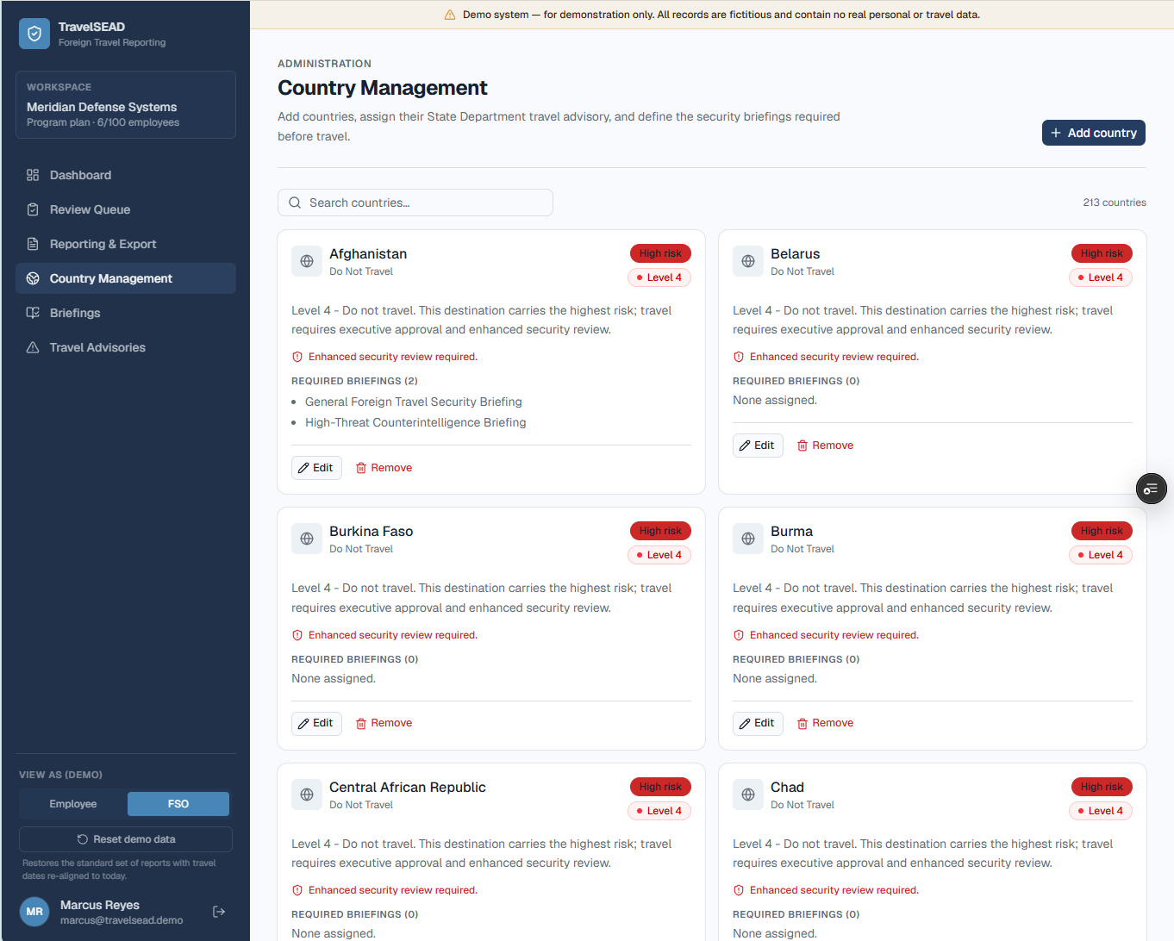Viewport: 1174px width, 941px height.
Task: Click the warning icon in demo banner
Action: 450,15
